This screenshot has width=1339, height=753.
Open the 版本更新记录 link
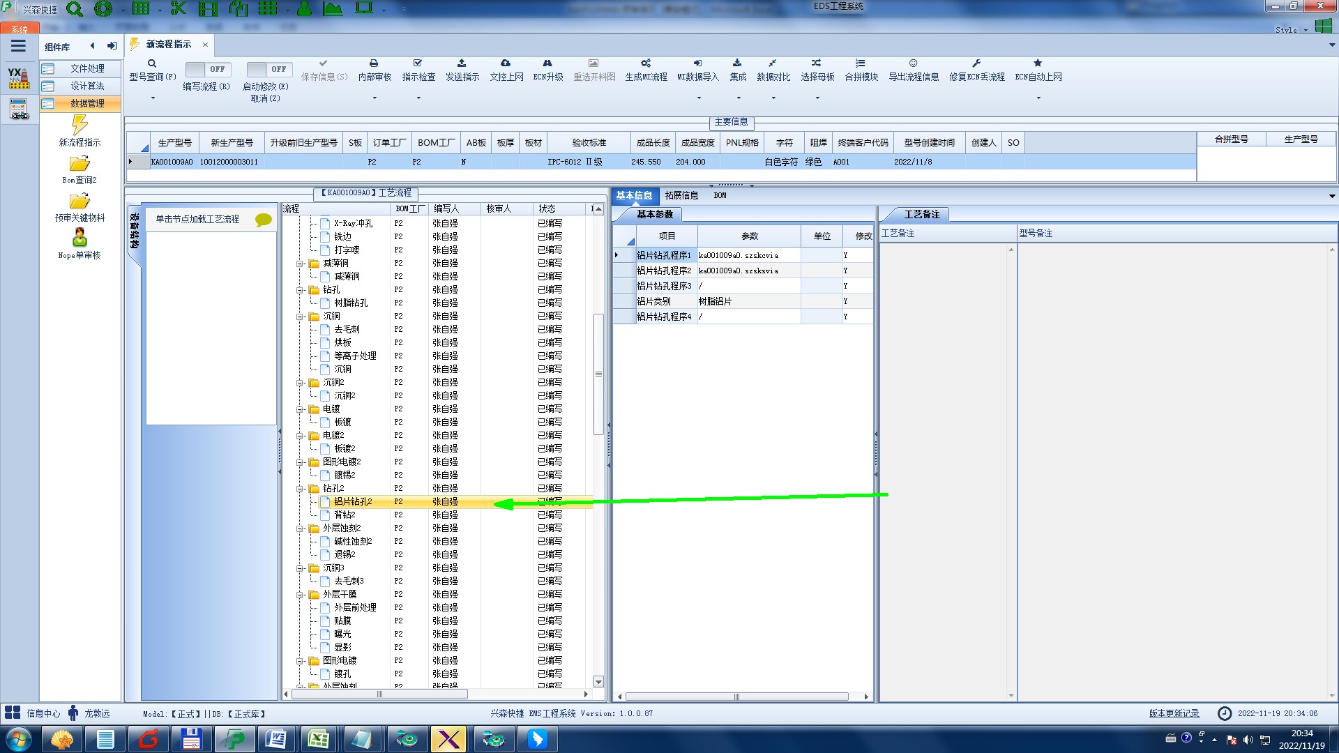[x=1174, y=713]
